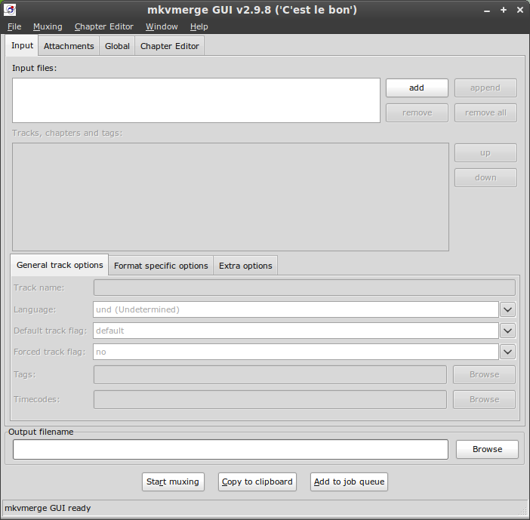The image size is (530, 520).
Task: Click the mkvmerge application icon in title bar
Action: coord(10,10)
